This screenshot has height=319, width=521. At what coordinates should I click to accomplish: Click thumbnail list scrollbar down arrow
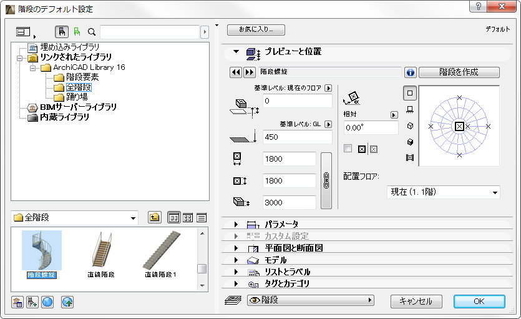coord(202,285)
